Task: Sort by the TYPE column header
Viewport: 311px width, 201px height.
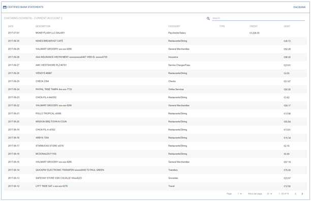Action: coord(222,26)
